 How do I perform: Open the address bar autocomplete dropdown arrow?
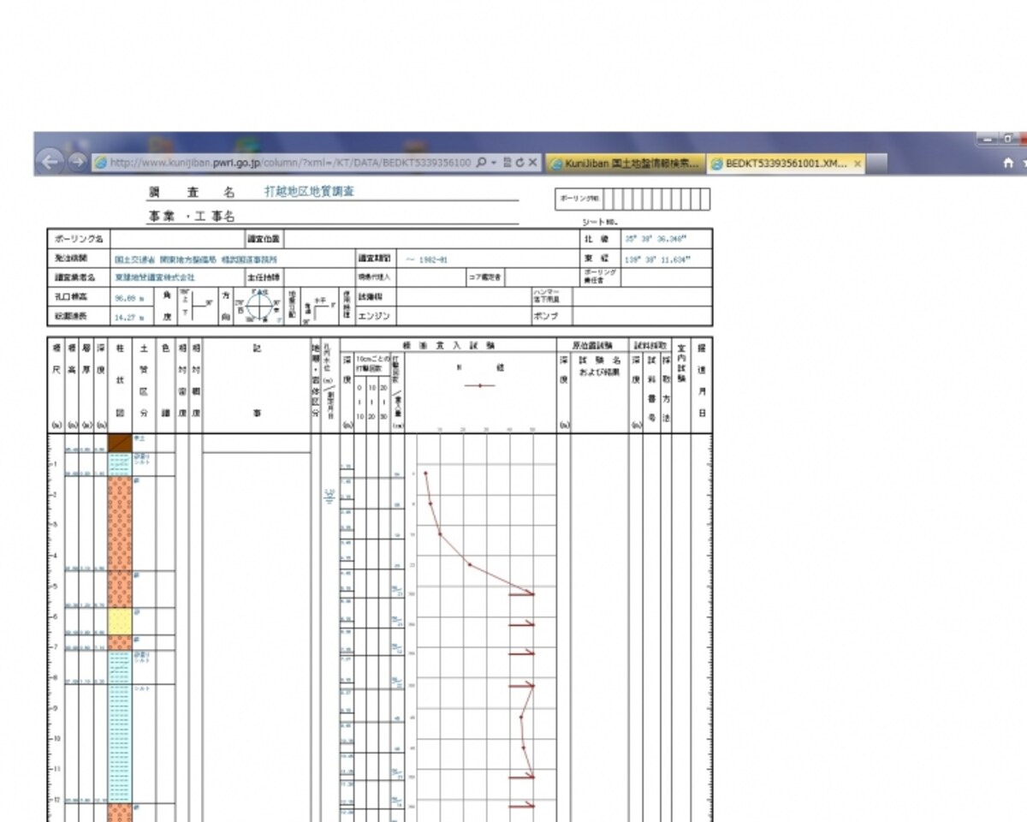coord(494,162)
